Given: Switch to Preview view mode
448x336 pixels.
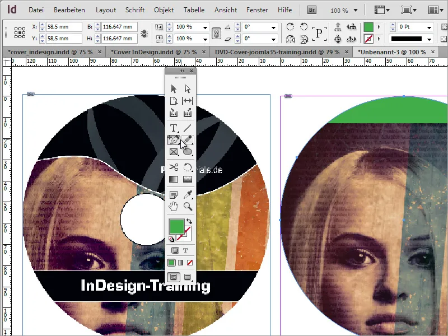Looking at the screenshot, I should click(187, 277).
